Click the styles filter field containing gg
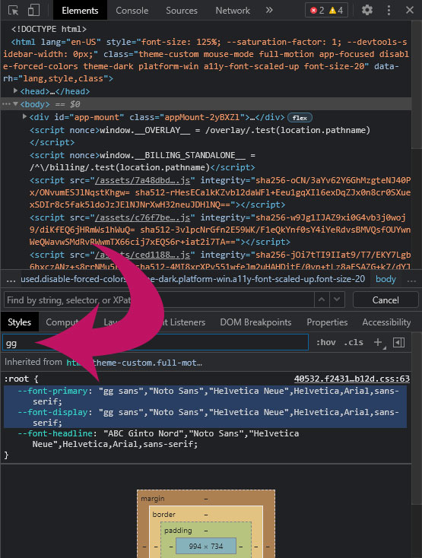The width and height of the screenshot is (422, 558). click(155, 342)
